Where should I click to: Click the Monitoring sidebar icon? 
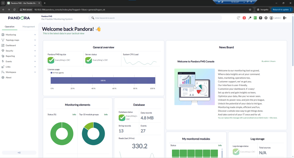[x=3, y=35]
